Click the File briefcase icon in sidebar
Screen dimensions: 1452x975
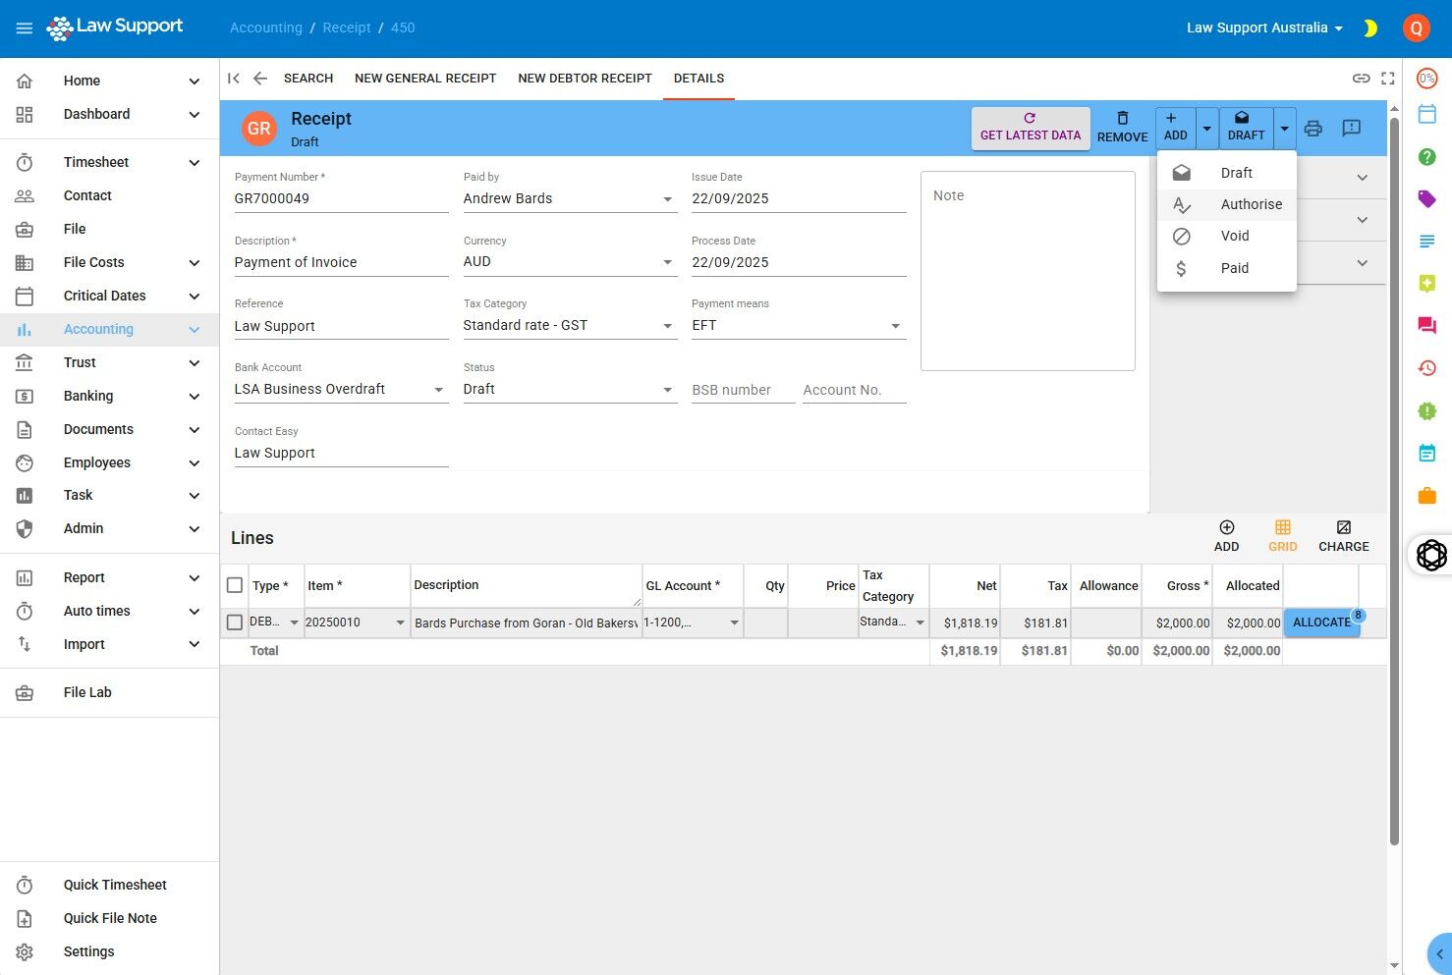point(25,229)
